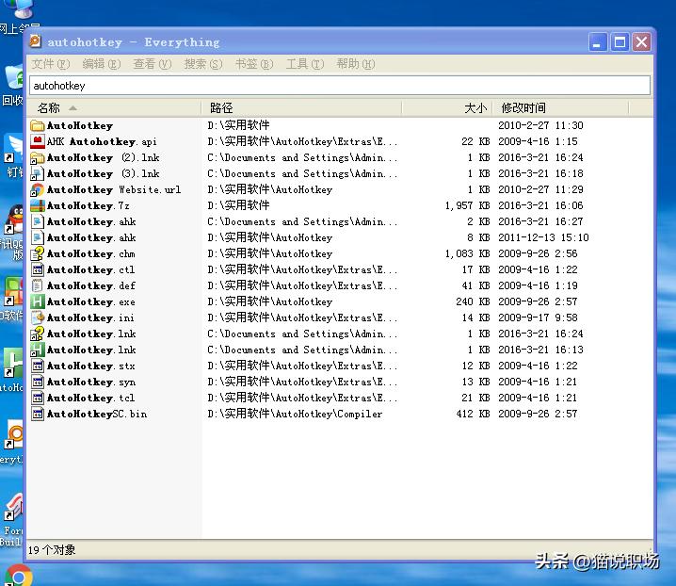Select the AutoHotkey.exe application icon
Image resolution: width=676 pixels, height=586 pixels.
coord(38,301)
